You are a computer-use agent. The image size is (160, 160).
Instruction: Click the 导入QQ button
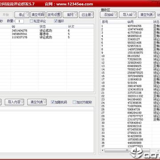coord(128,15)
